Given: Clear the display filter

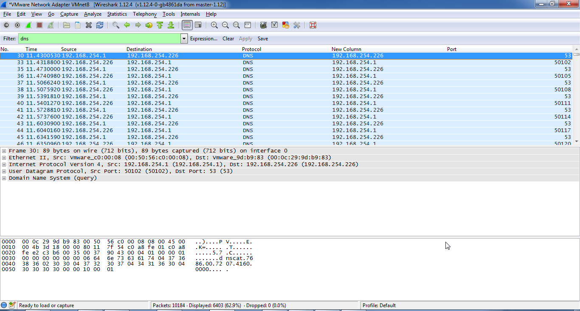Looking at the screenshot, I should tap(228, 39).
